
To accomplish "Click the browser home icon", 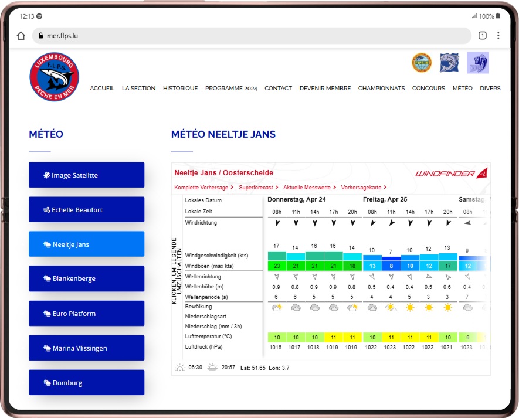I will click(21, 35).
